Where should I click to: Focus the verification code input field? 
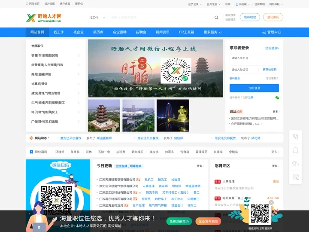pos(244,70)
